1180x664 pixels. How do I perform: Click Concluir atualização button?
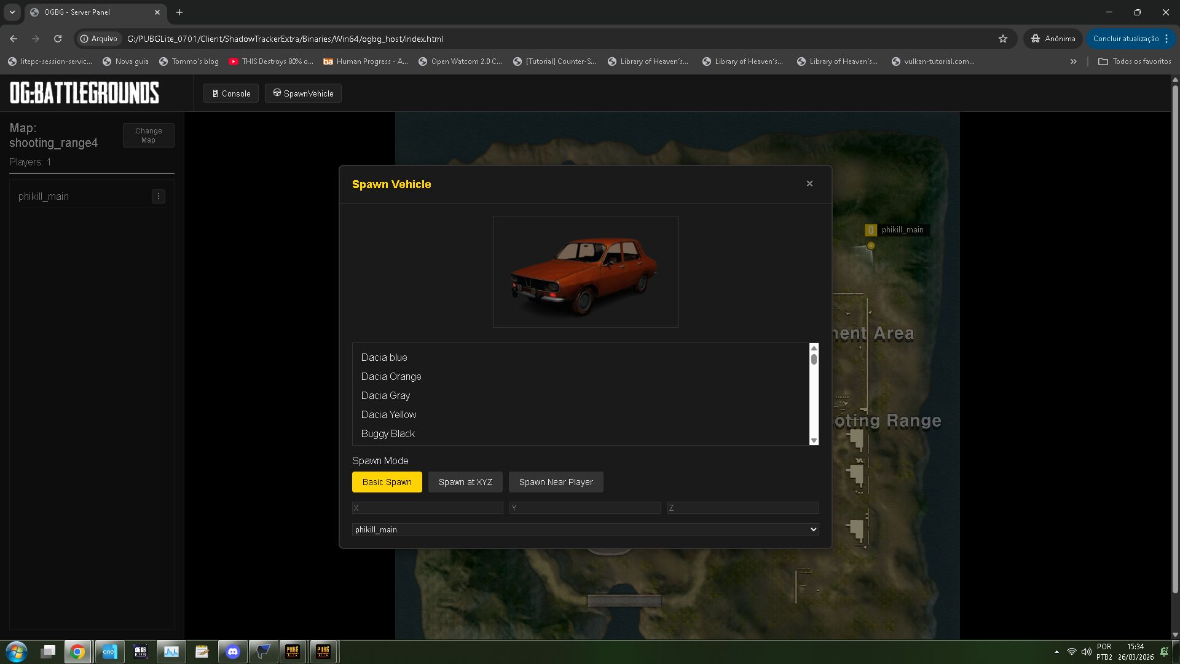[x=1126, y=39]
